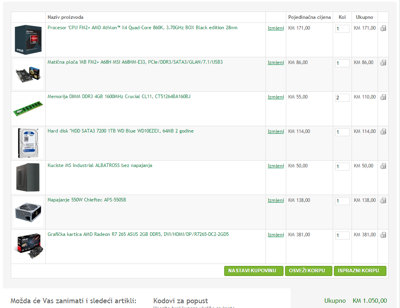Delete the Hard disk WD Blue row icon
400x308 pixels.
coord(383,131)
